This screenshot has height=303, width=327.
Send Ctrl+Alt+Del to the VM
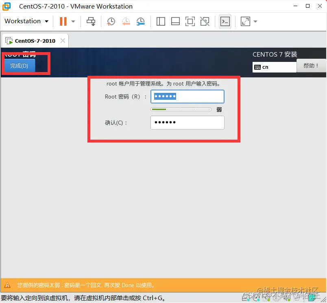[91, 21]
